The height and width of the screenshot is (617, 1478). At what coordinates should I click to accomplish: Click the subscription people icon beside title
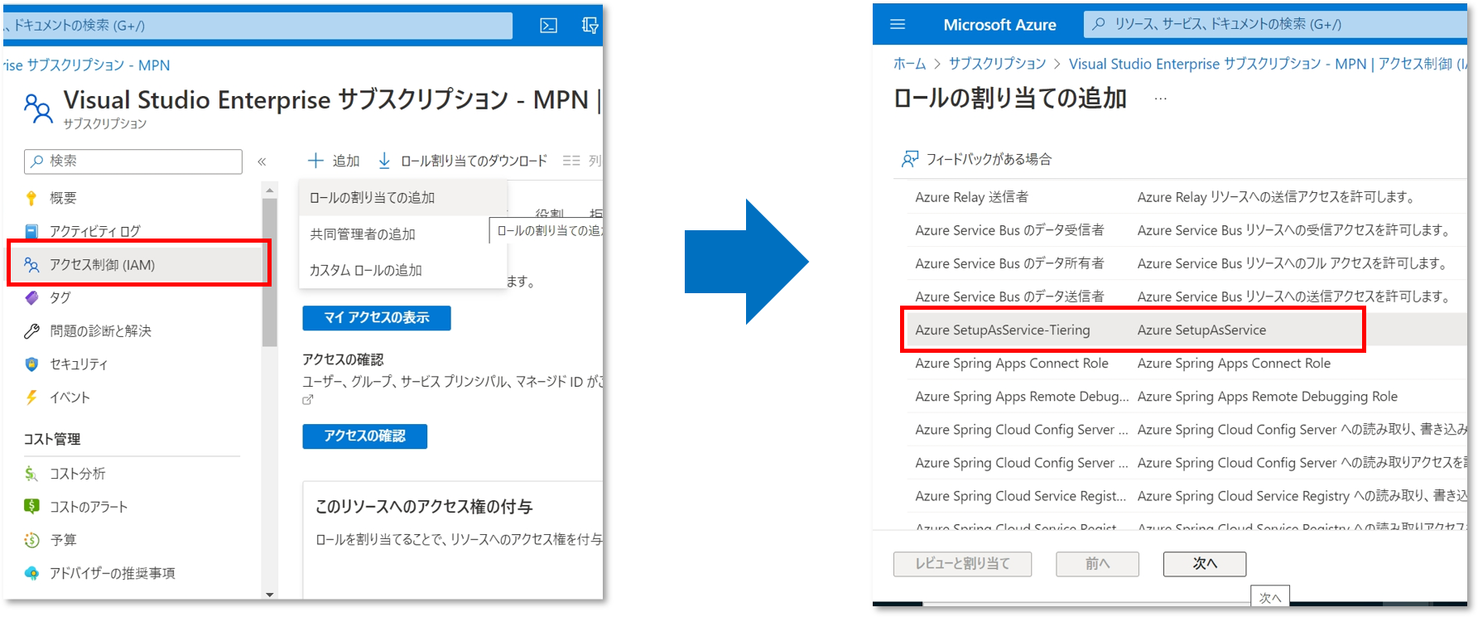click(37, 108)
